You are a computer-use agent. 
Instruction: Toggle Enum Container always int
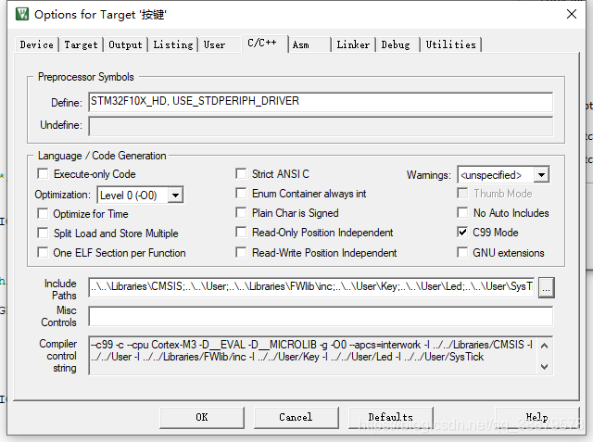241,194
